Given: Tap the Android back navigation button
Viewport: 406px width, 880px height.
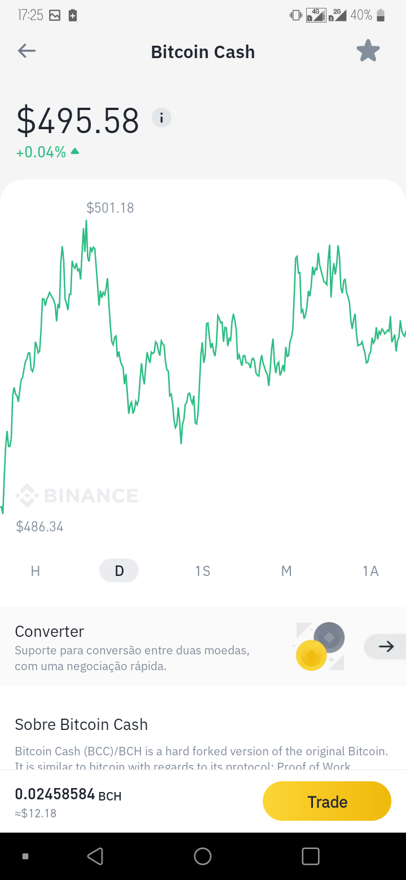Looking at the screenshot, I should click(x=95, y=856).
